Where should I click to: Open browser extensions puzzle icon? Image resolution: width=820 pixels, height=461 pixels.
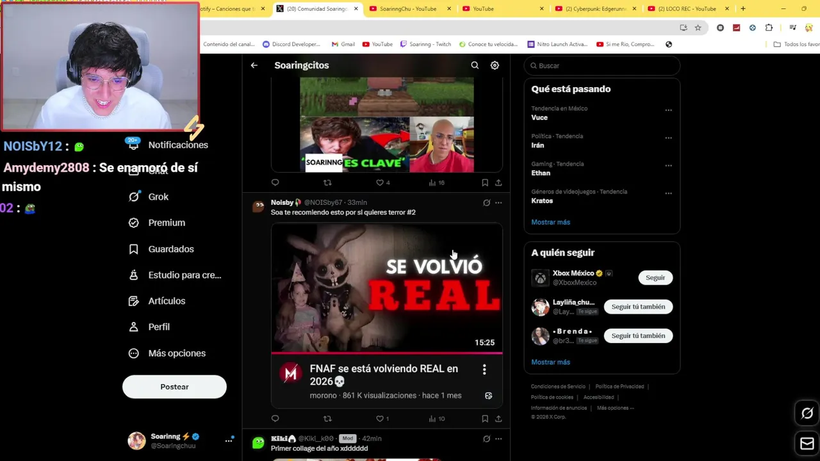click(769, 28)
